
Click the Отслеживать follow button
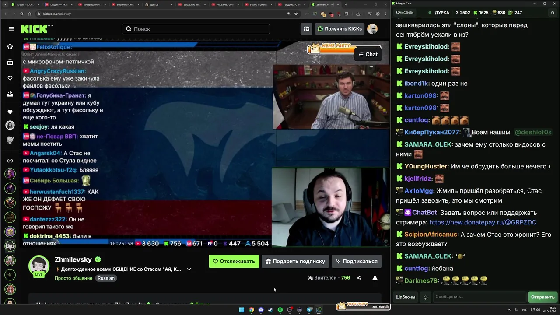[x=234, y=261]
